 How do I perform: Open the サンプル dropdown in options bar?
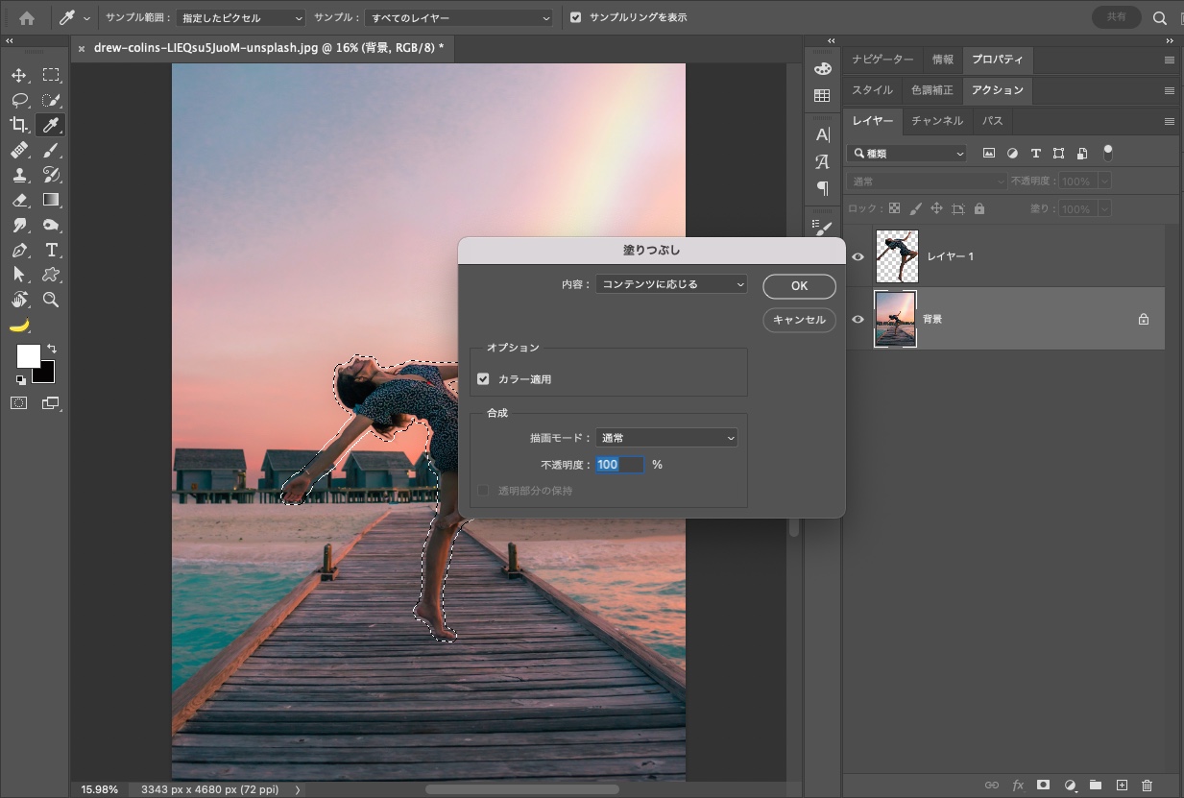pyautogui.click(x=458, y=16)
